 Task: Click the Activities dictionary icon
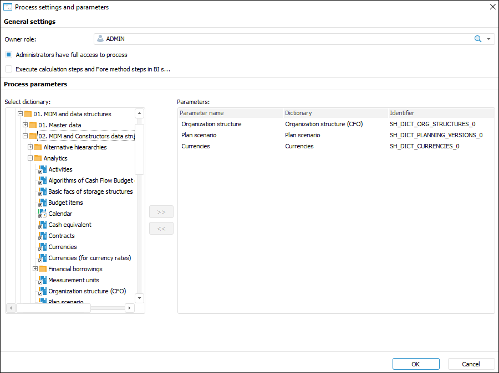(x=43, y=169)
